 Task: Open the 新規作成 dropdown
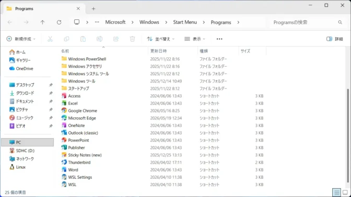(x=21, y=39)
